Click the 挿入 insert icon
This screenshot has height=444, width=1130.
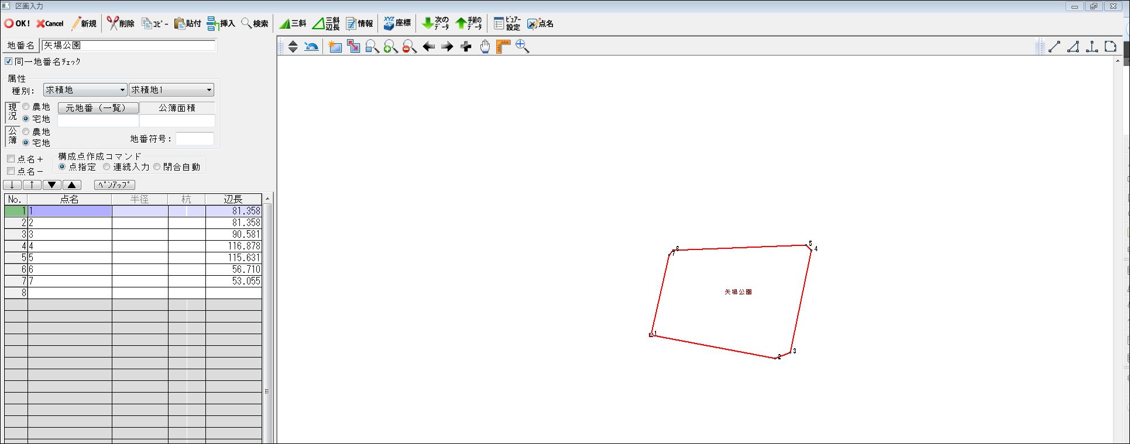click(221, 23)
